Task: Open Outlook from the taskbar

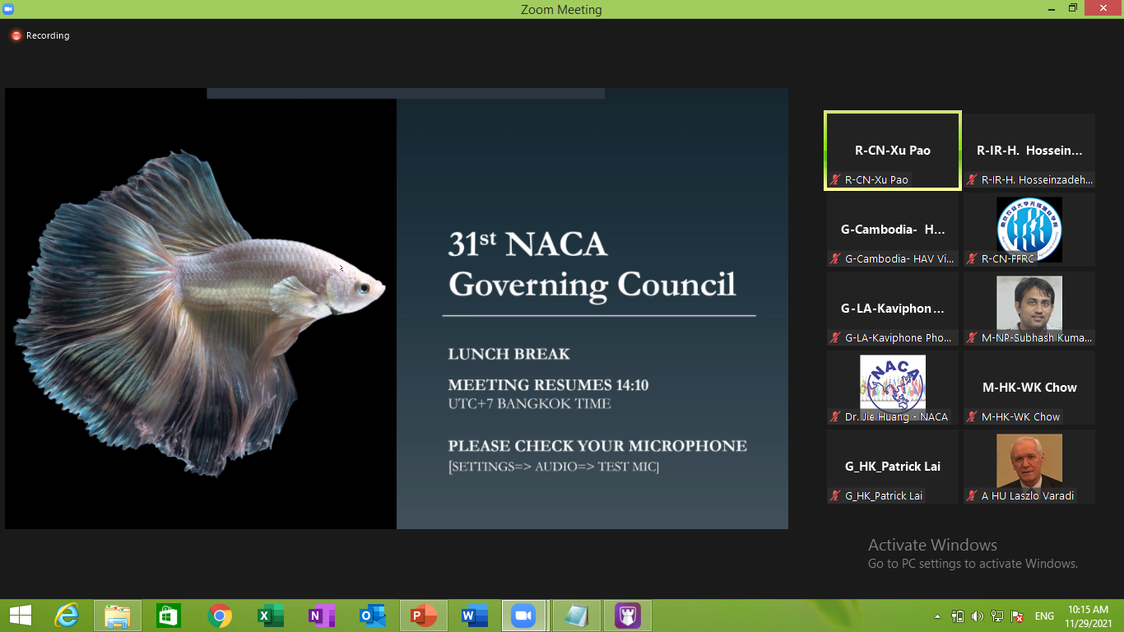Action: [x=372, y=616]
